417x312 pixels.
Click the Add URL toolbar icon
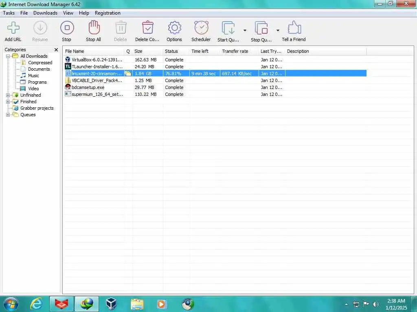pos(13,28)
